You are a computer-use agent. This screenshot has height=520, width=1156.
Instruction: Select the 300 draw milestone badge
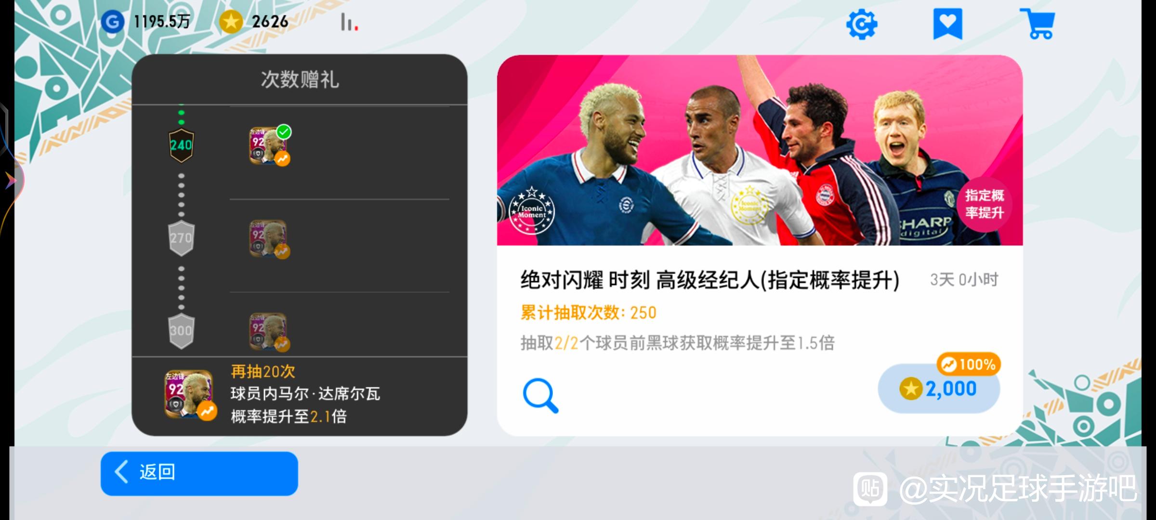[x=181, y=331]
